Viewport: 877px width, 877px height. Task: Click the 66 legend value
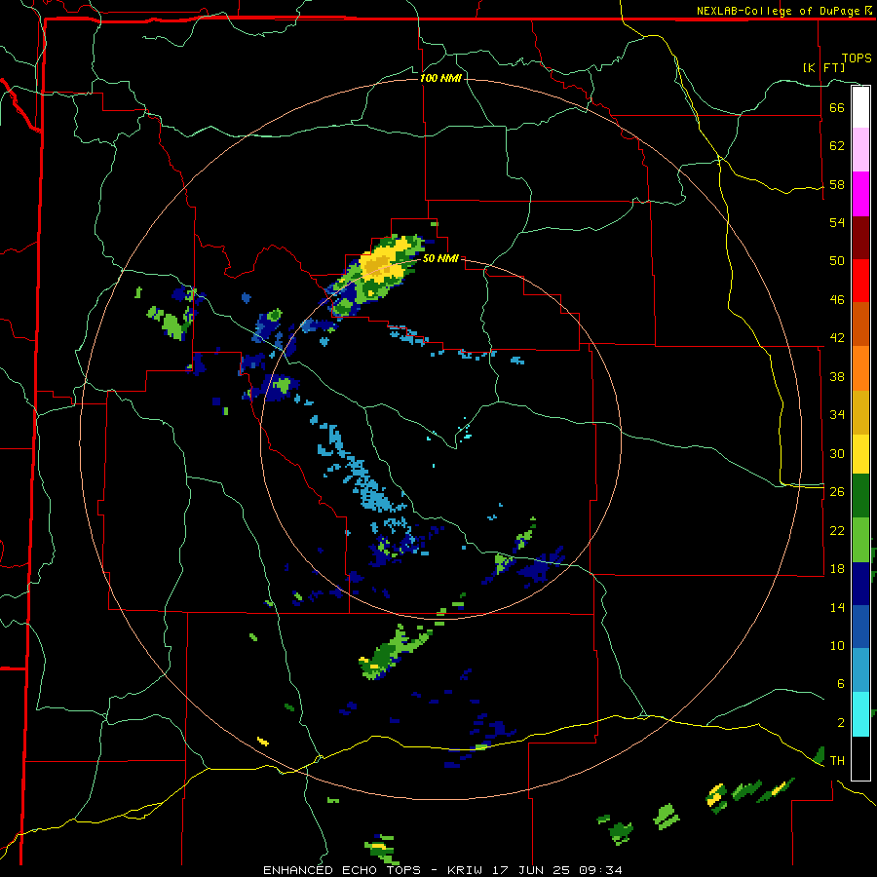(x=837, y=107)
